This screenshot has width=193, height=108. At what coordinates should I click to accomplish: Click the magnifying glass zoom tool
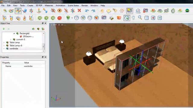click(140, 18)
